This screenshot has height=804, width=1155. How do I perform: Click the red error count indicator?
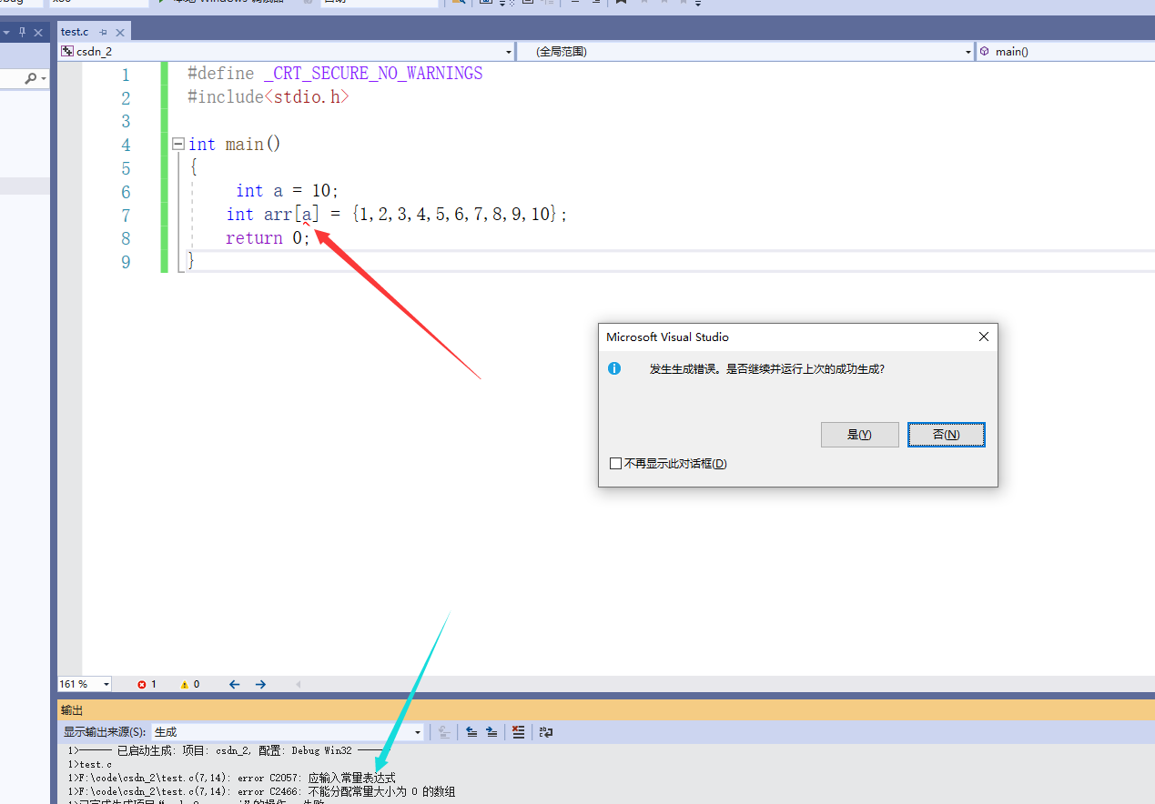click(147, 684)
